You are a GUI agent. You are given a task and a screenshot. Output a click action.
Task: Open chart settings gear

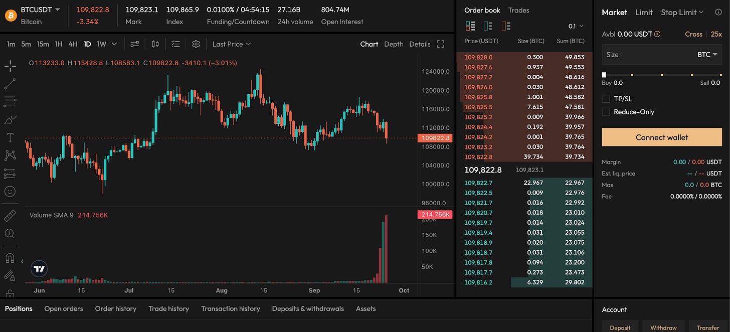pyautogui.click(x=196, y=44)
